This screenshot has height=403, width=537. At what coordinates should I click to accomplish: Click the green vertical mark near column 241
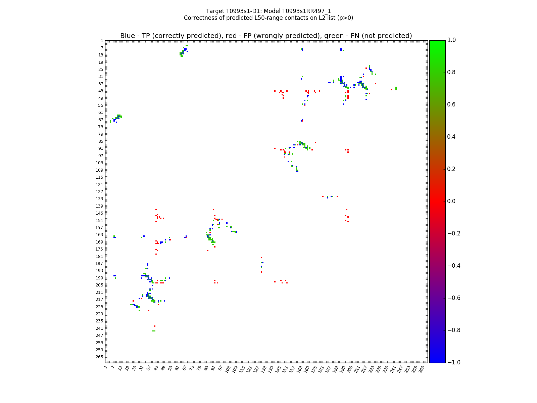pyautogui.click(x=396, y=88)
